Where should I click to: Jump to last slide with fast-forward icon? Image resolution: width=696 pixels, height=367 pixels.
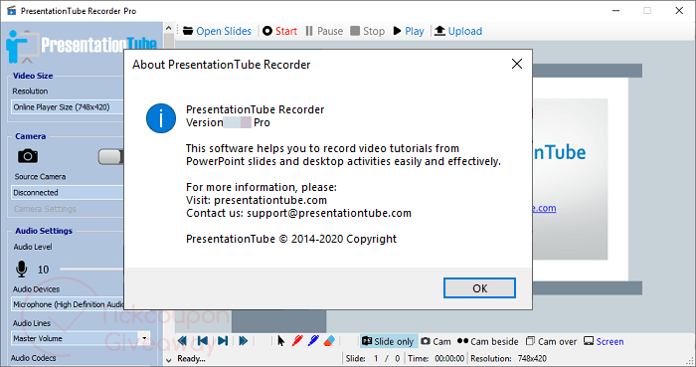point(243,341)
